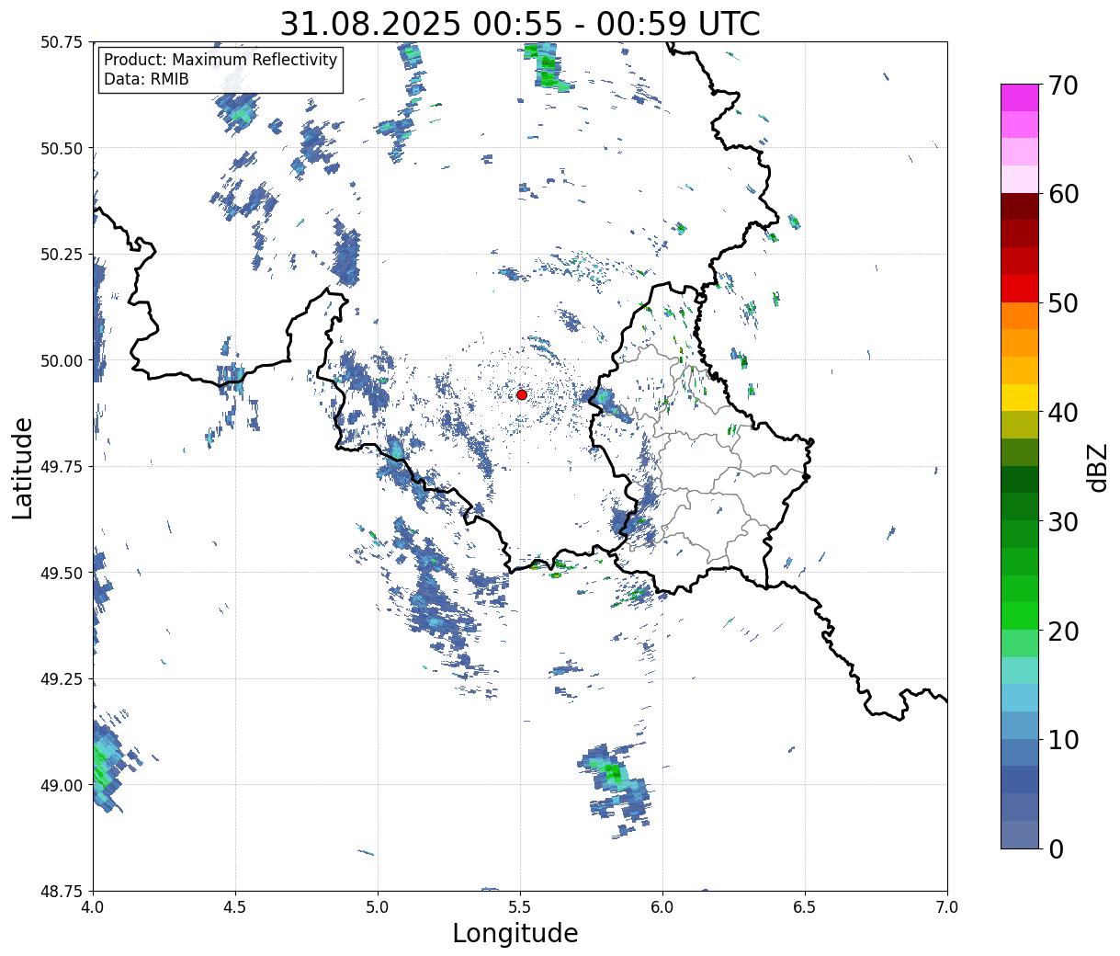Click the bright green colorbar segment above 20
This screenshot has height=956, width=1120.
click(x=1020, y=616)
